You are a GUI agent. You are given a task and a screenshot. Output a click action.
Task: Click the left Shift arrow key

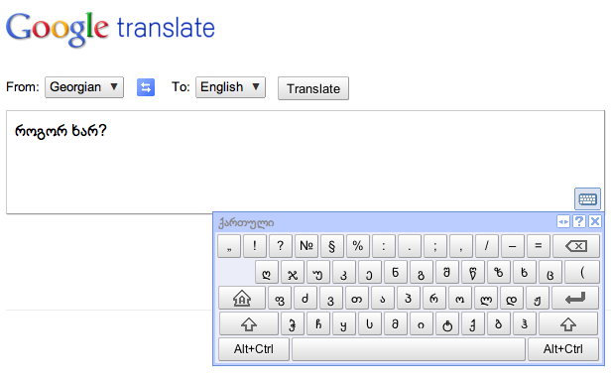tap(249, 324)
